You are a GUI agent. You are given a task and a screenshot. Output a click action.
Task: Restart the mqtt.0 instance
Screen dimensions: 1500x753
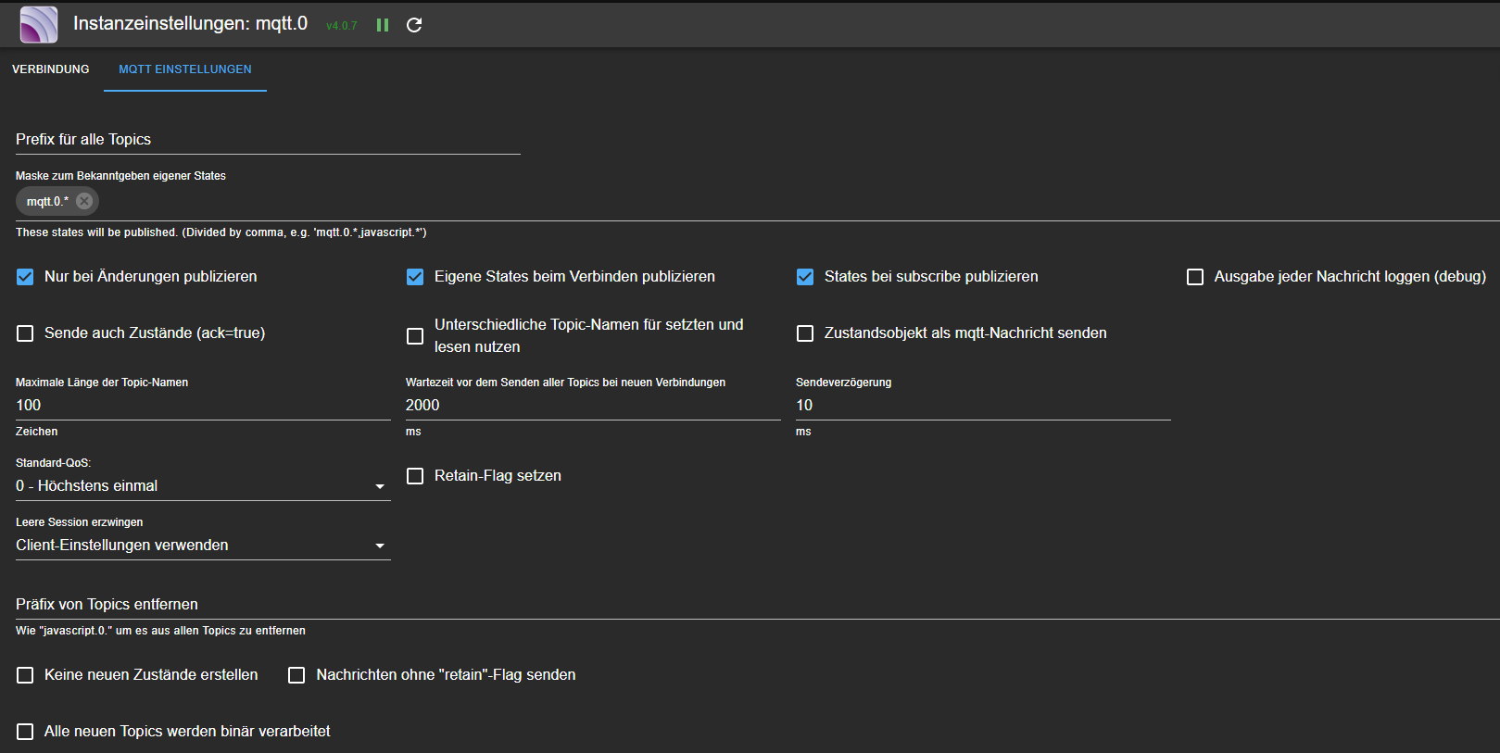[414, 25]
